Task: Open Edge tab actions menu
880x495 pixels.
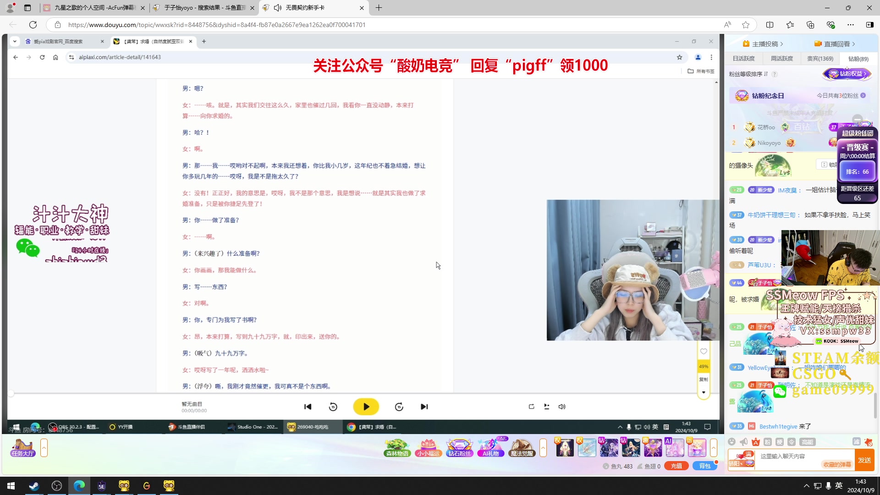Action: click(27, 8)
